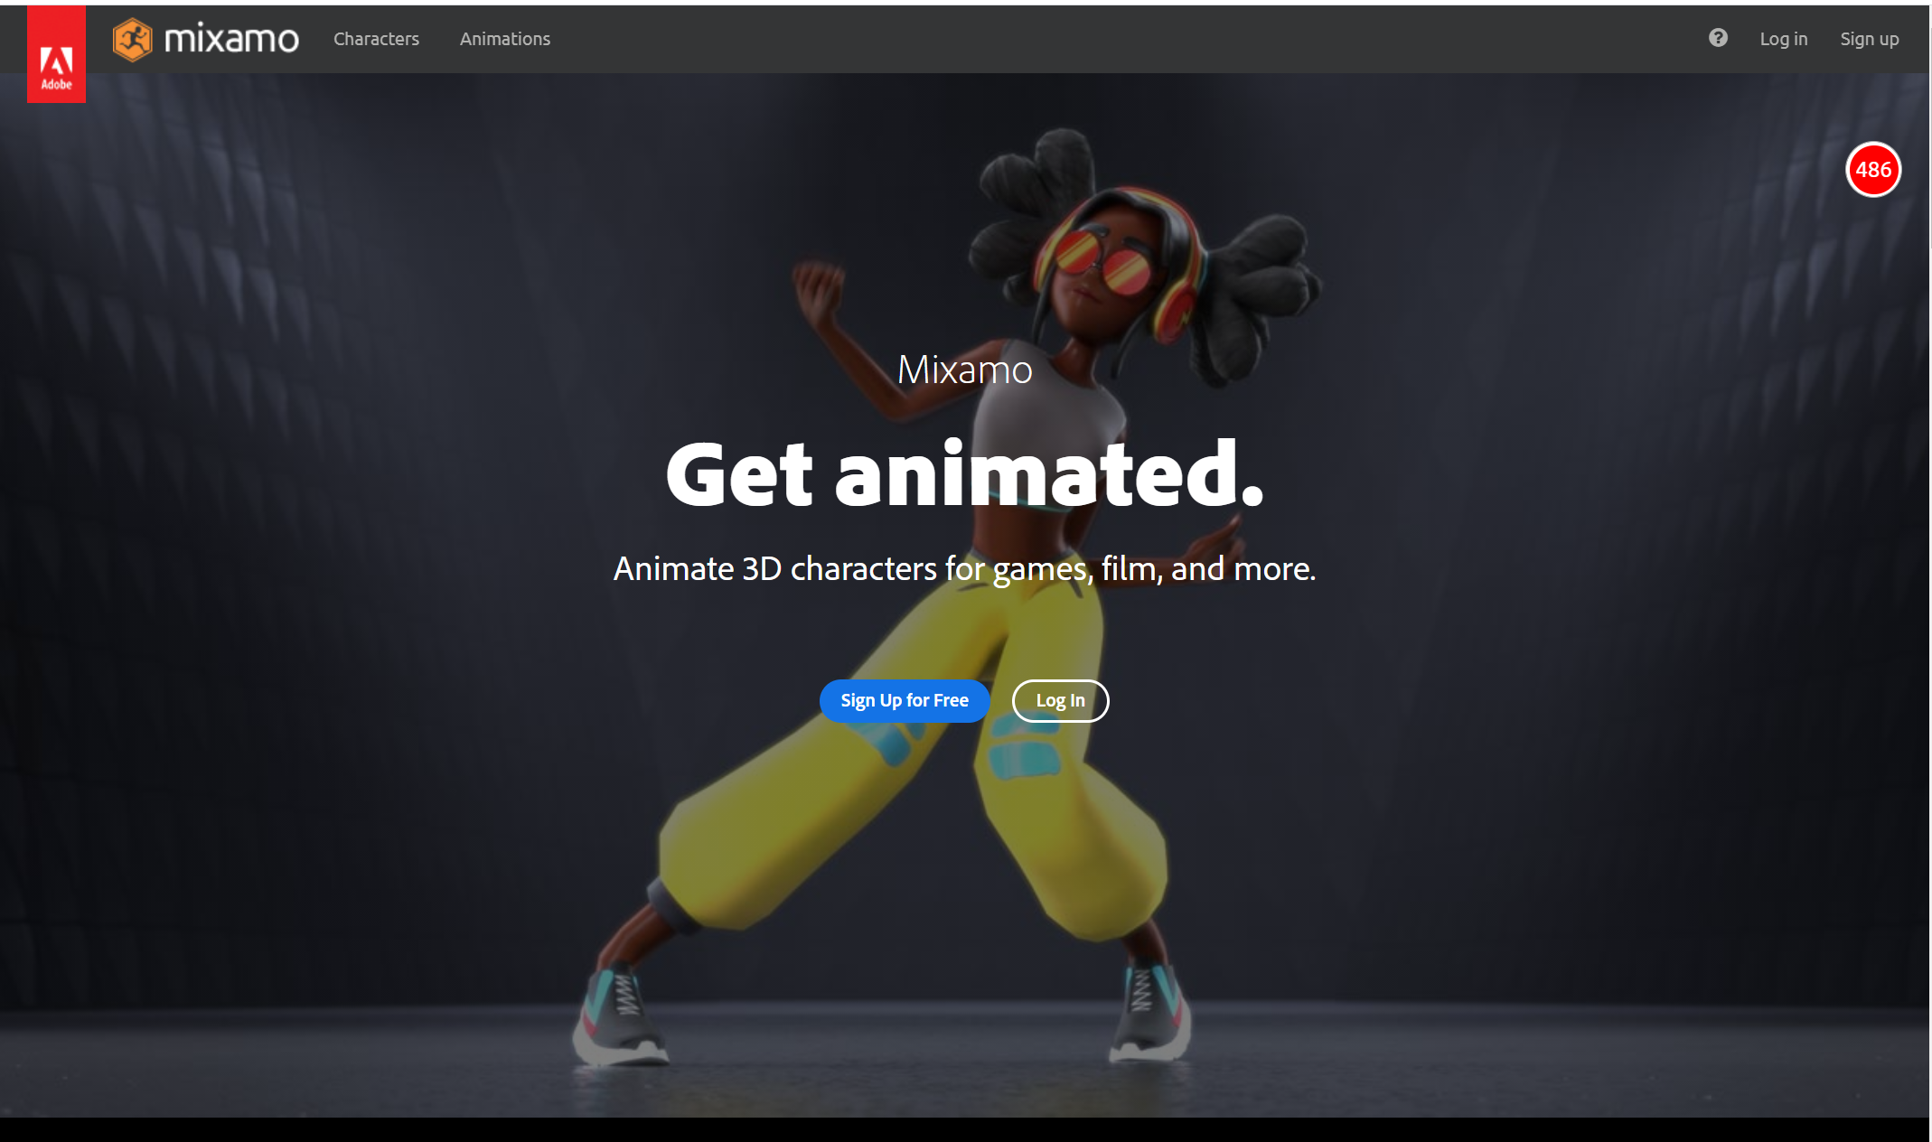Click the 'Get animated.' headline
Image resolution: width=1932 pixels, height=1142 pixels.
(x=964, y=474)
